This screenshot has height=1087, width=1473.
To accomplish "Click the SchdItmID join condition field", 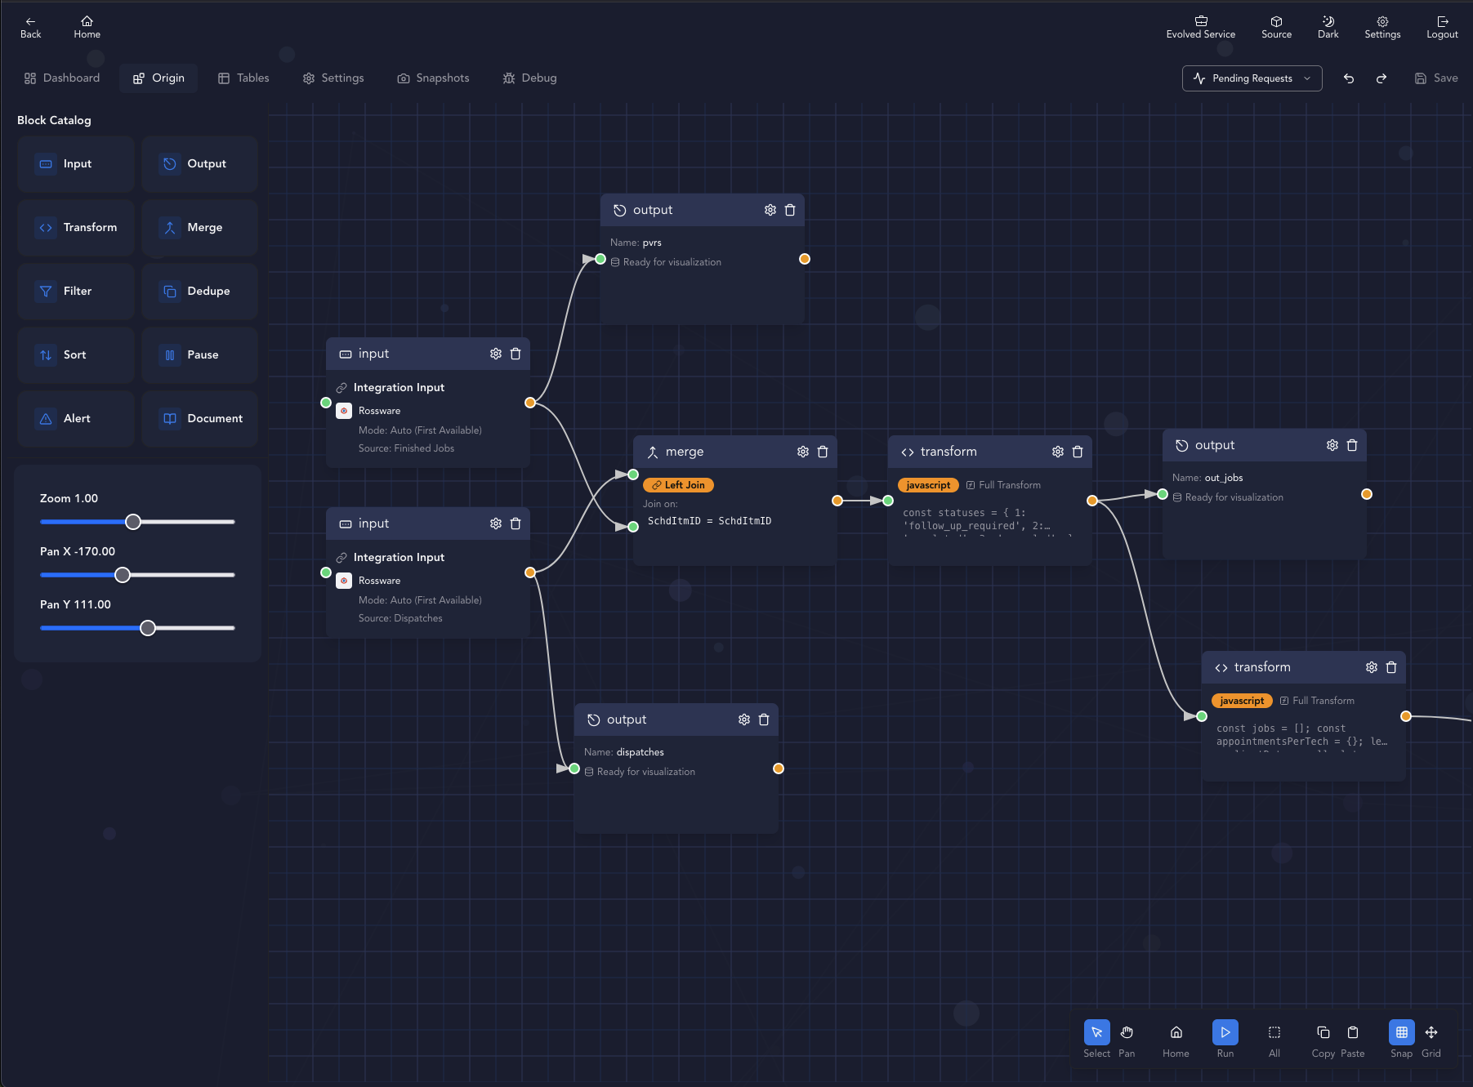I will pos(709,520).
